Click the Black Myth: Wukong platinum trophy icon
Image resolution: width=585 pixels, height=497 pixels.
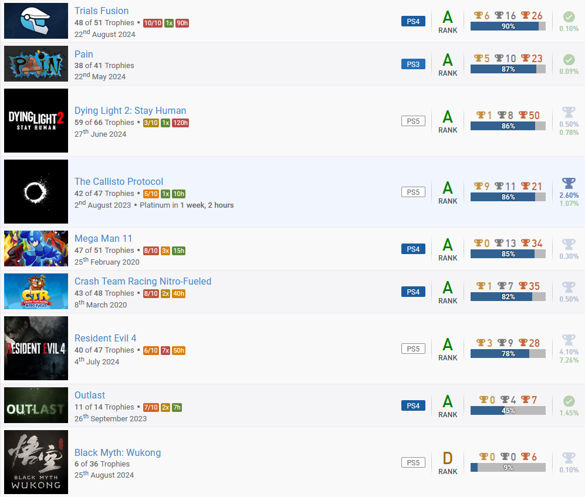[569, 458]
